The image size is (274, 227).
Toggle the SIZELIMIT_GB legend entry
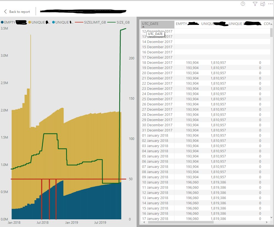tap(91, 22)
